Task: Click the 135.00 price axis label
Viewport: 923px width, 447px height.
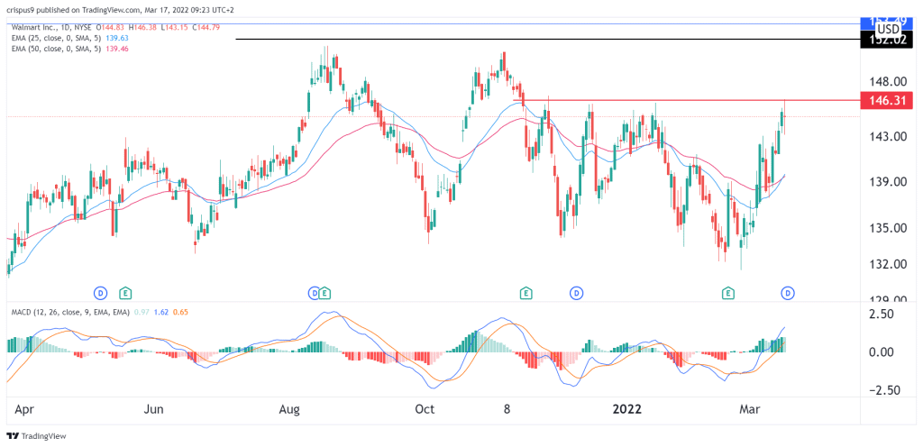Action: 888,228
